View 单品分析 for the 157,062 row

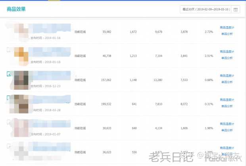coord(226,81)
